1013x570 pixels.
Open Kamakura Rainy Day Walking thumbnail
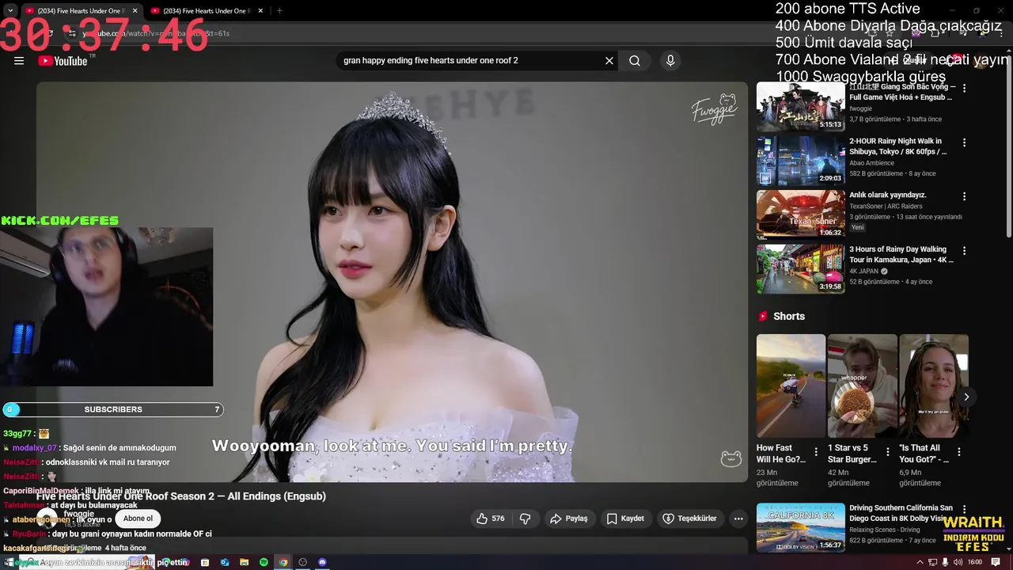click(x=800, y=269)
